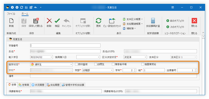Click the 更新 refresh button
The height and width of the screenshot is (99, 209).
coord(98,23)
